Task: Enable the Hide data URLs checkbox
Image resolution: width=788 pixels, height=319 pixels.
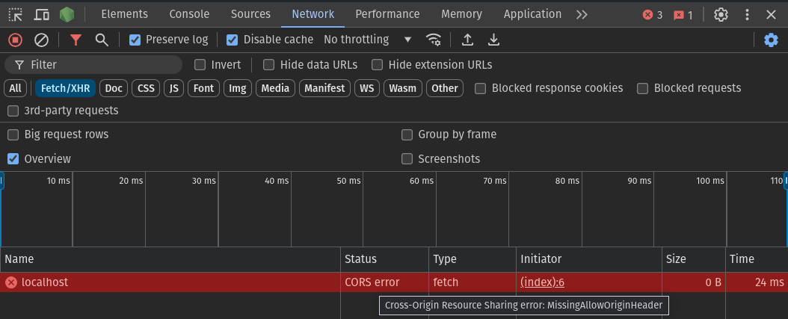Action: (269, 65)
